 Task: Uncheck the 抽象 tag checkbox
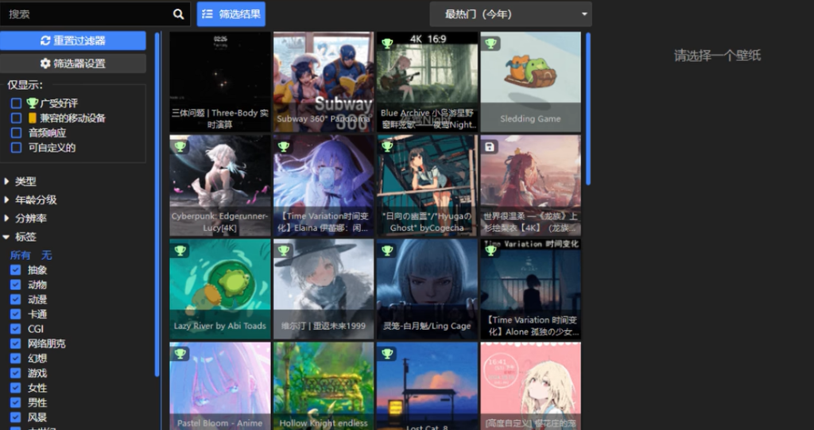point(16,270)
